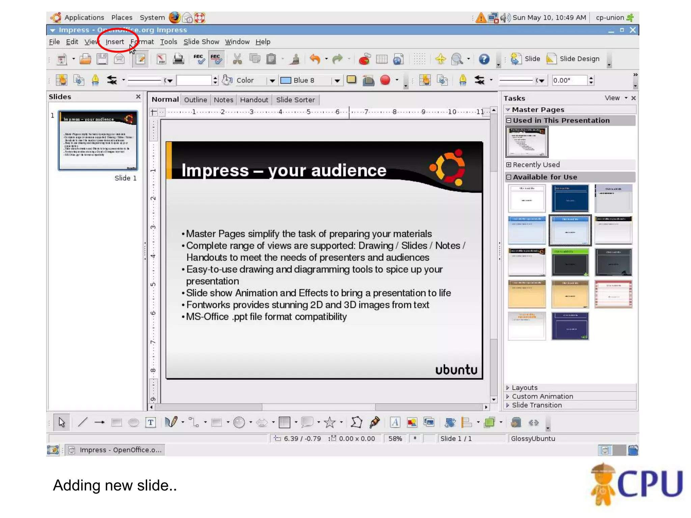Click the Redo arrow icon
The height and width of the screenshot is (518, 691).
click(337, 59)
